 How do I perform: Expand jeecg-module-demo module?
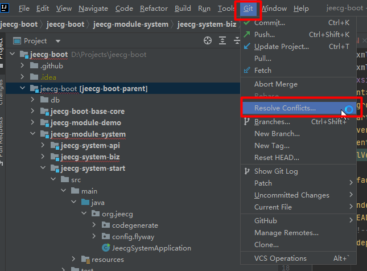click(32, 122)
